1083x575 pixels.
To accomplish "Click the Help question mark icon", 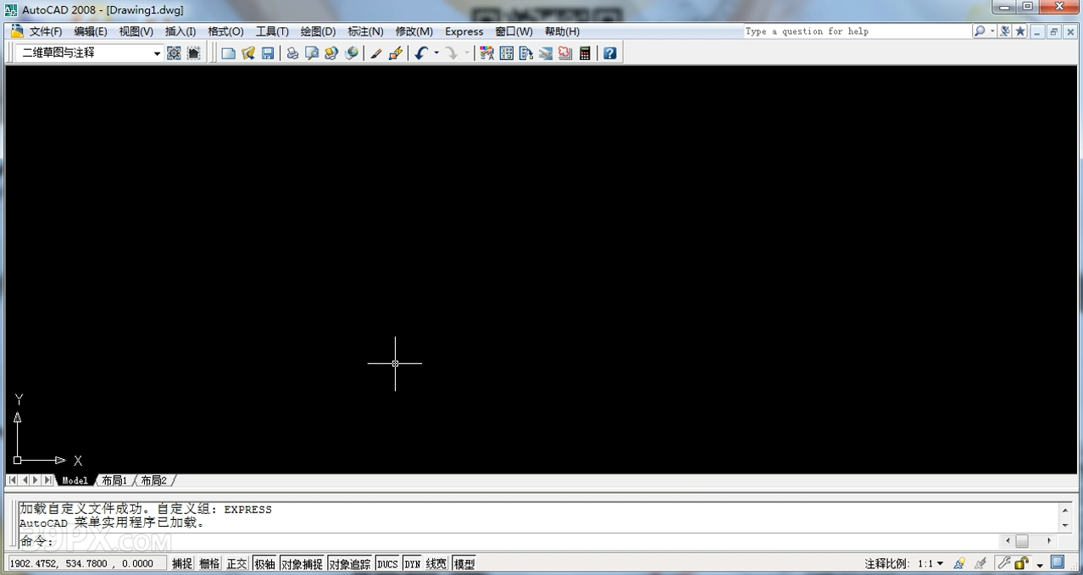I will pyautogui.click(x=609, y=53).
